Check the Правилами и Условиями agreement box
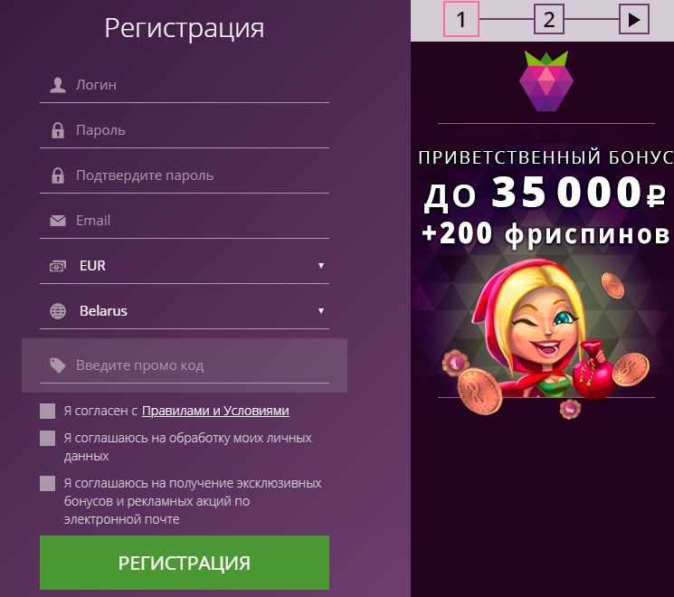 [x=47, y=411]
